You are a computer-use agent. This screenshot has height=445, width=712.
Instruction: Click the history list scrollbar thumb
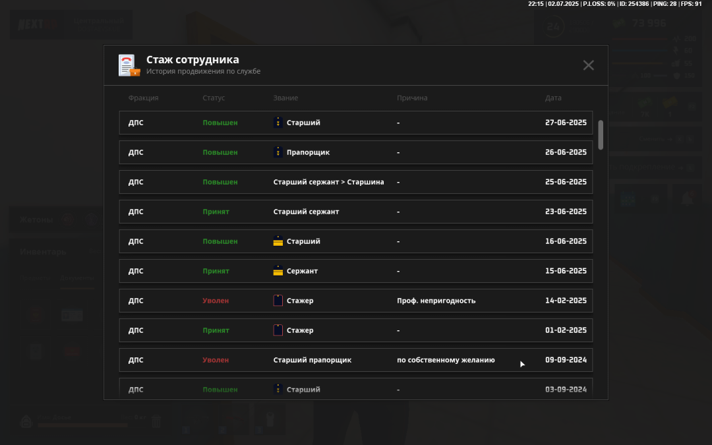(x=601, y=135)
